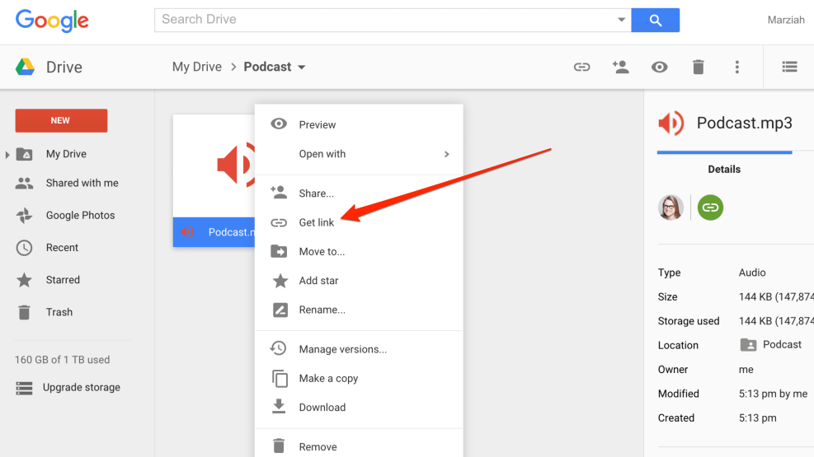The image size is (814, 457).
Task: Click Upgrade storage link
Action: click(81, 388)
